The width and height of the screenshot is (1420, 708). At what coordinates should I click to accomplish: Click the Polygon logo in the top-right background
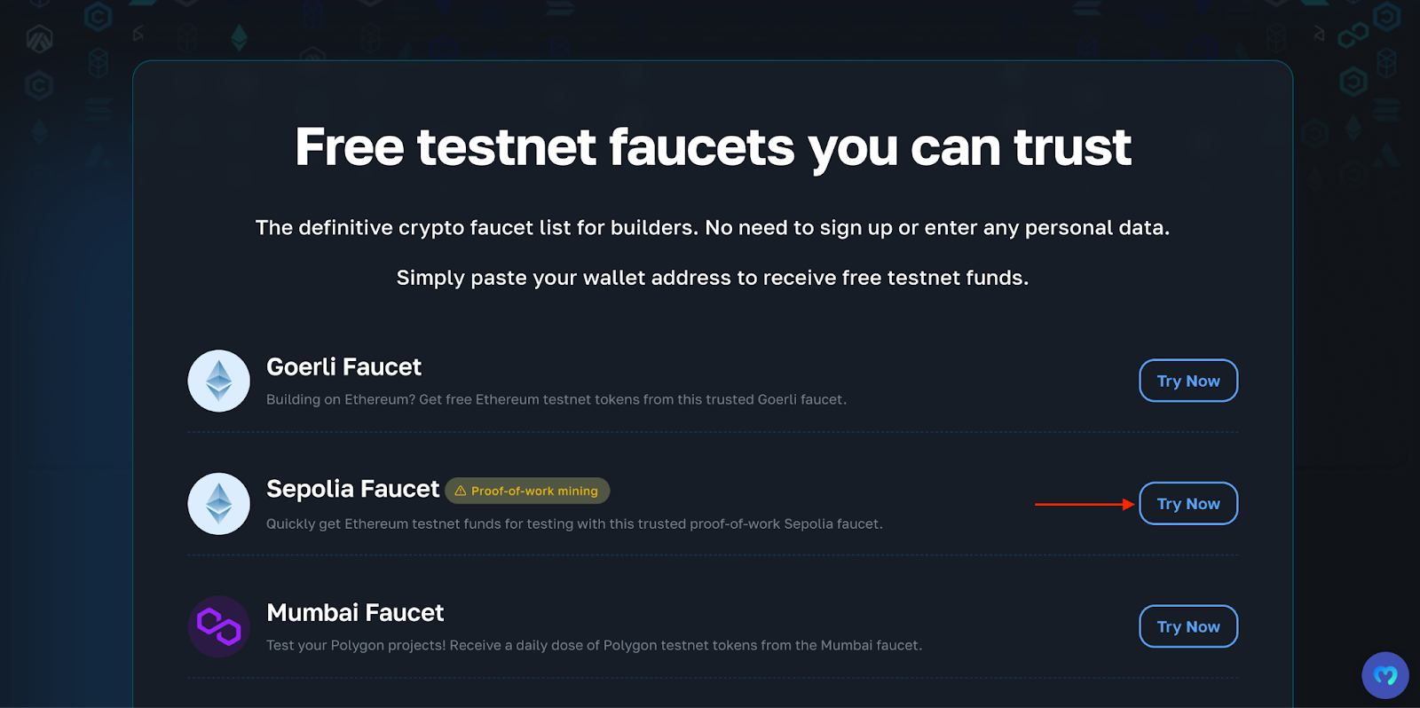tap(1353, 35)
